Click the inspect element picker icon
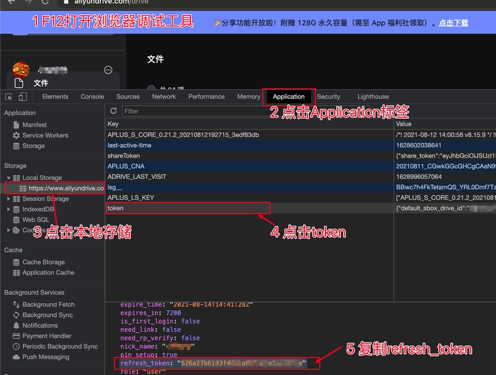Image resolution: width=496 pixels, height=375 pixels. pos(9,97)
